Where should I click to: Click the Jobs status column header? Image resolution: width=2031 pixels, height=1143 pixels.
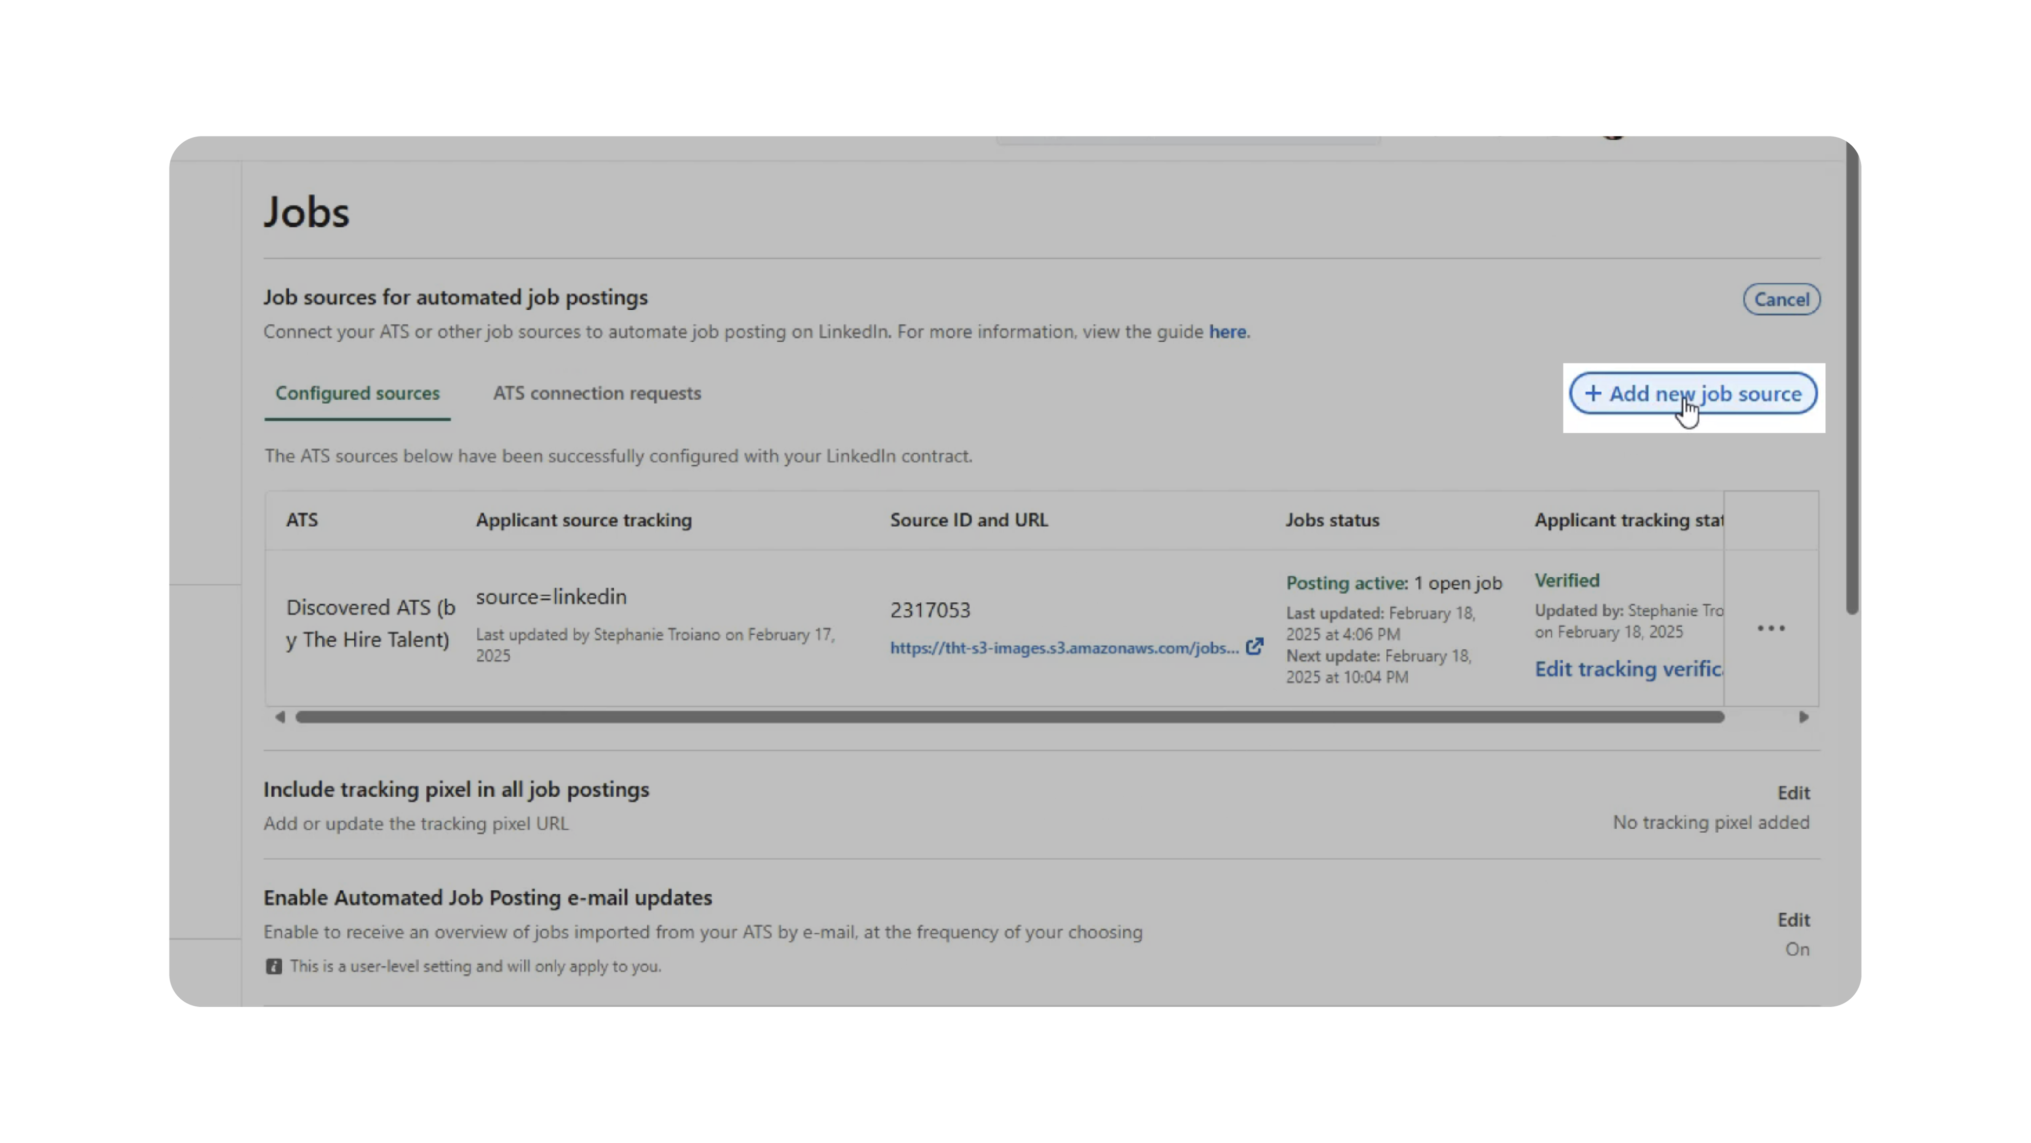[1333, 520]
